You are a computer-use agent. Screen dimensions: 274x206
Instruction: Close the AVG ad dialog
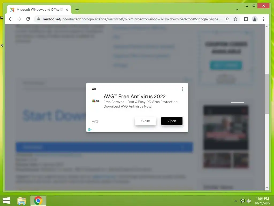[145, 121]
